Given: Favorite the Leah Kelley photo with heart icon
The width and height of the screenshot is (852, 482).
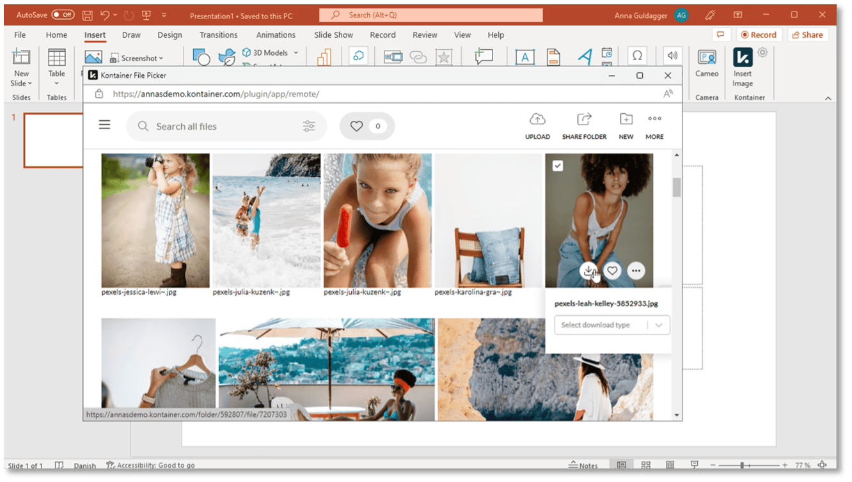Looking at the screenshot, I should point(612,270).
